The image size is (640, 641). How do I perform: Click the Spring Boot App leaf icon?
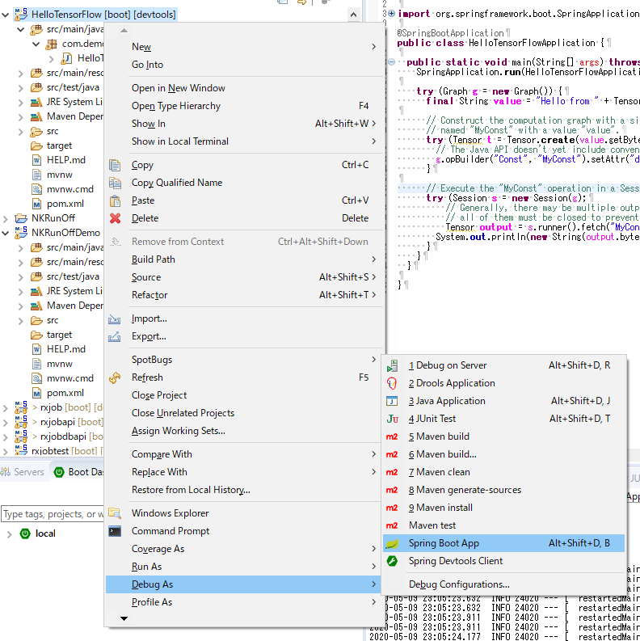point(392,543)
